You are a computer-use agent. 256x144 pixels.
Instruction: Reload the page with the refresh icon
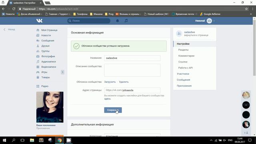tap(14, 9)
